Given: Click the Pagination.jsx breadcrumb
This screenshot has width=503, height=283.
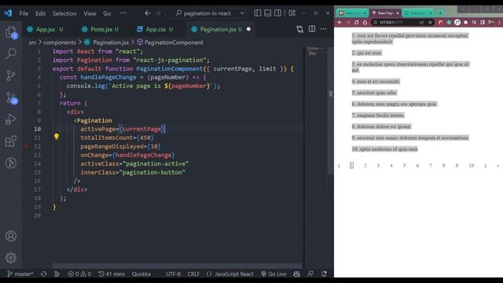Looking at the screenshot, I should tap(111, 42).
